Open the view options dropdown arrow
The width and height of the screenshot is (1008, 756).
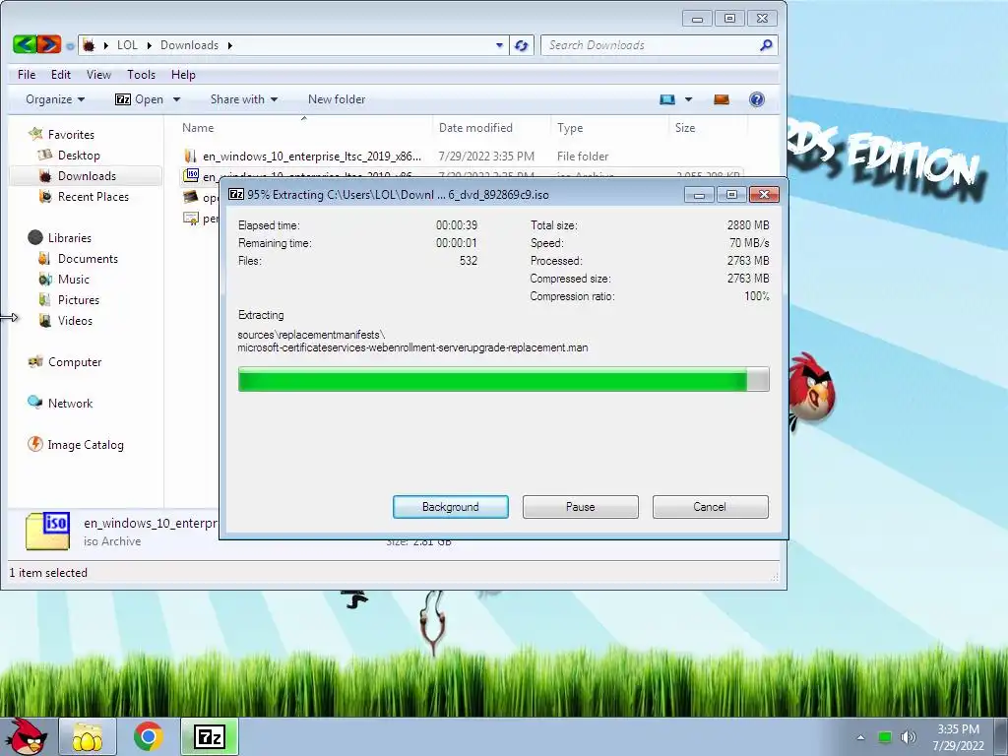688,99
